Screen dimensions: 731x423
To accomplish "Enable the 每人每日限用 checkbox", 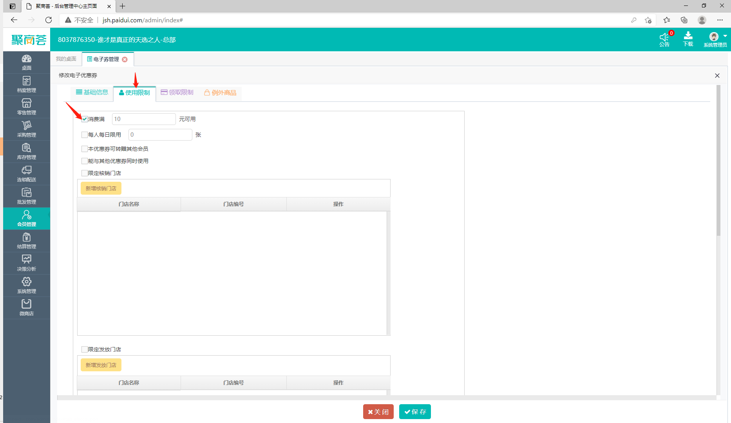I will (85, 135).
